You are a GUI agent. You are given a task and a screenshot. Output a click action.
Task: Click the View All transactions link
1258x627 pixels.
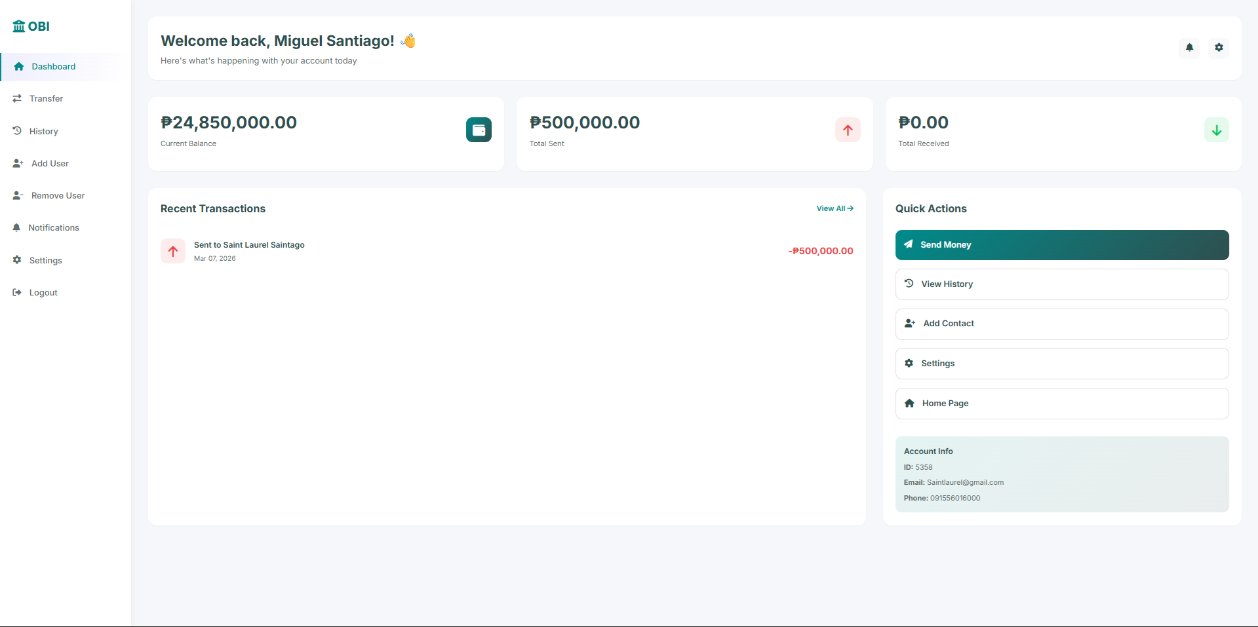835,208
